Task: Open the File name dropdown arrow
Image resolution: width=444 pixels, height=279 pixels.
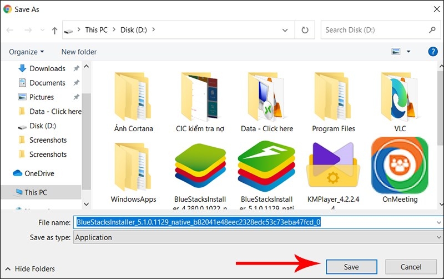Action: pyautogui.click(x=439, y=222)
